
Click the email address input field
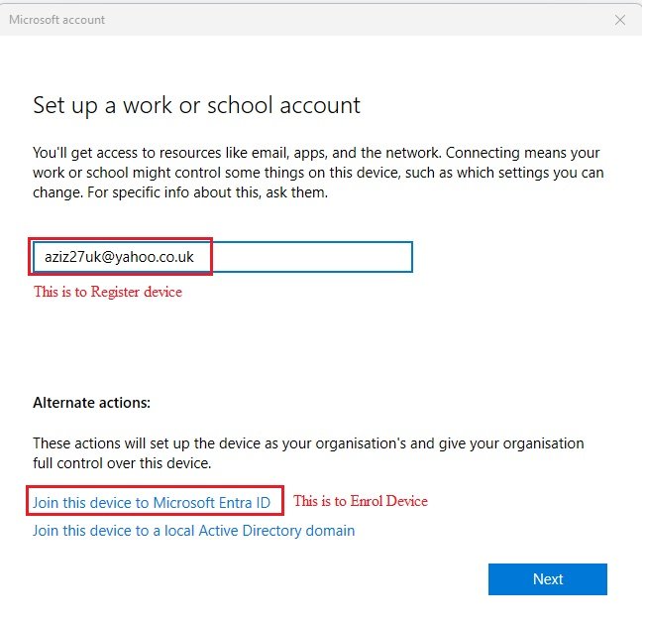[x=223, y=257]
